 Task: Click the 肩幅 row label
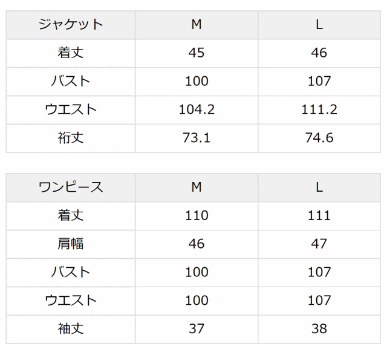[x=71, y=244]
